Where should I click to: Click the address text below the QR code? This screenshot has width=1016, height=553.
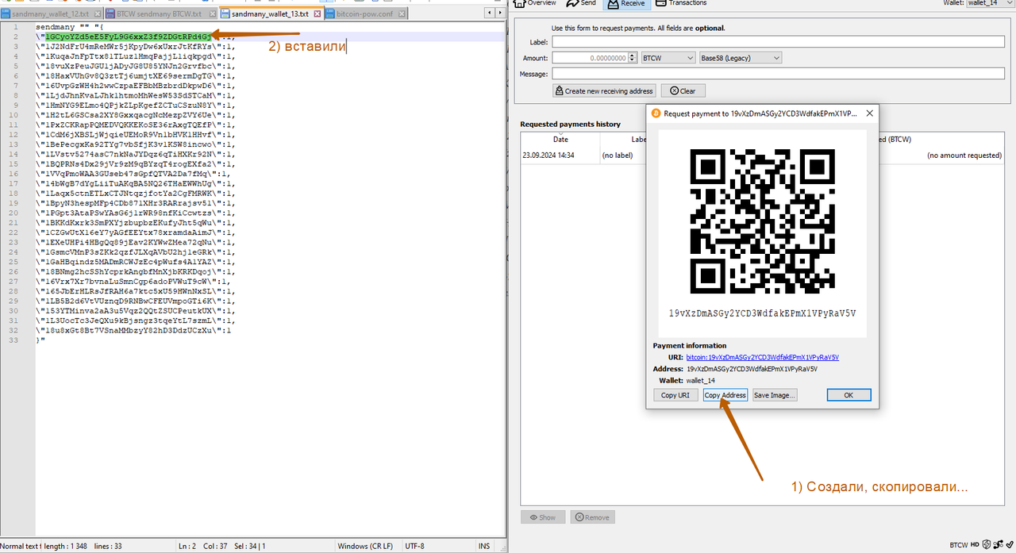pos(762,313)
